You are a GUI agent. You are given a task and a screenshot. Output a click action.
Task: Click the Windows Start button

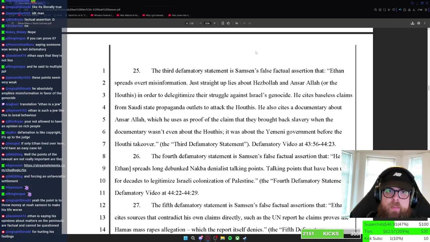click(x=185, y=238)
